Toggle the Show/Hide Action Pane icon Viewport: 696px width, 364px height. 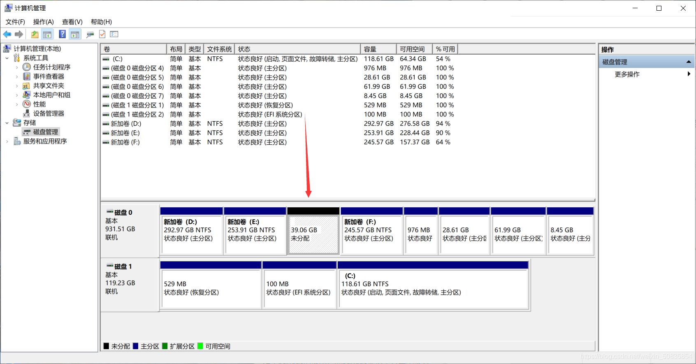[75, 34]
